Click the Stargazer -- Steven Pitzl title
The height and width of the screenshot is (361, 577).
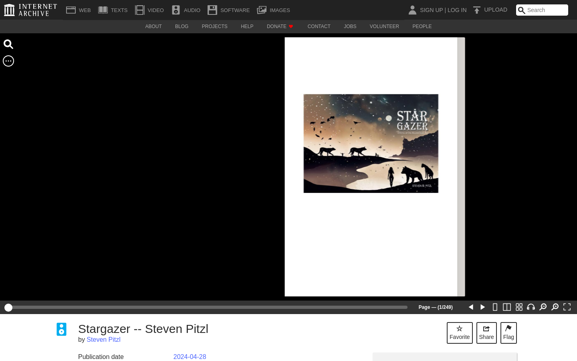(x=143, y=329)
